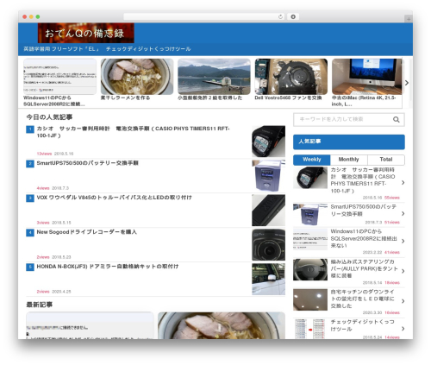Open New Sogood ドライブレコーダー article title
The height and width of the screenshot is (365, 431).
coord(86,232)
